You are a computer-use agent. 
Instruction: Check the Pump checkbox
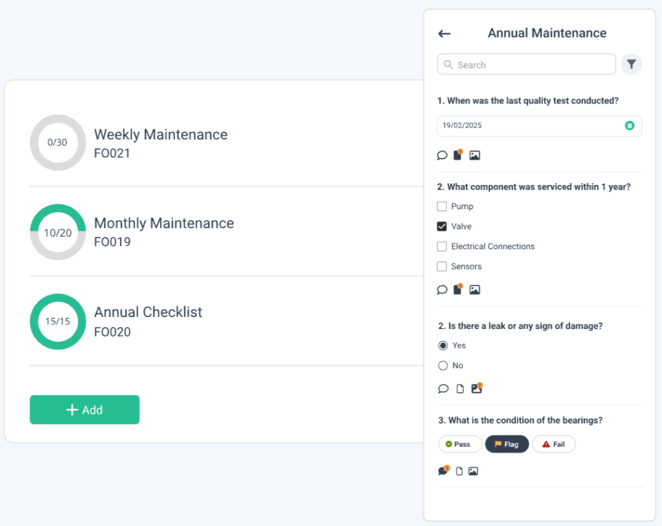(x=442, y=206)
